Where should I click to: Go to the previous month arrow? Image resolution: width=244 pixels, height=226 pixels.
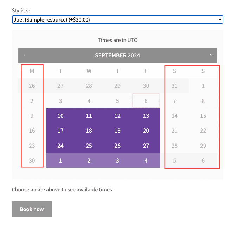(x=25, y=55)
